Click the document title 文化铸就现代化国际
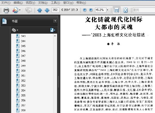The image size is (155, 113). click(114, 19)
